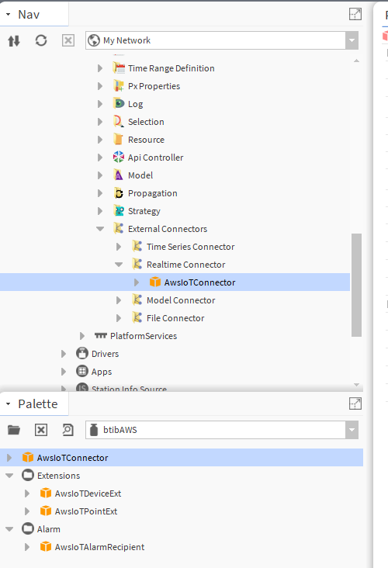
Task: Open the My Network dropdown
Action: [352, 40]
